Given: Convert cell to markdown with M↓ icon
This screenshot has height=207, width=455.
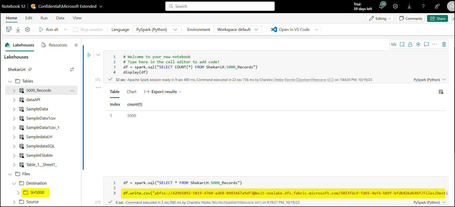Looking at the screenshot, I should [x=394, y=44].
